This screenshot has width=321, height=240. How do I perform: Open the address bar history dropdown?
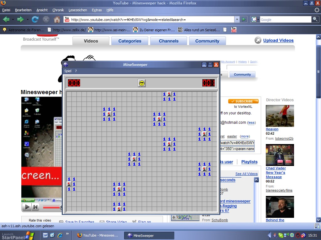click(x=237, y=19)
